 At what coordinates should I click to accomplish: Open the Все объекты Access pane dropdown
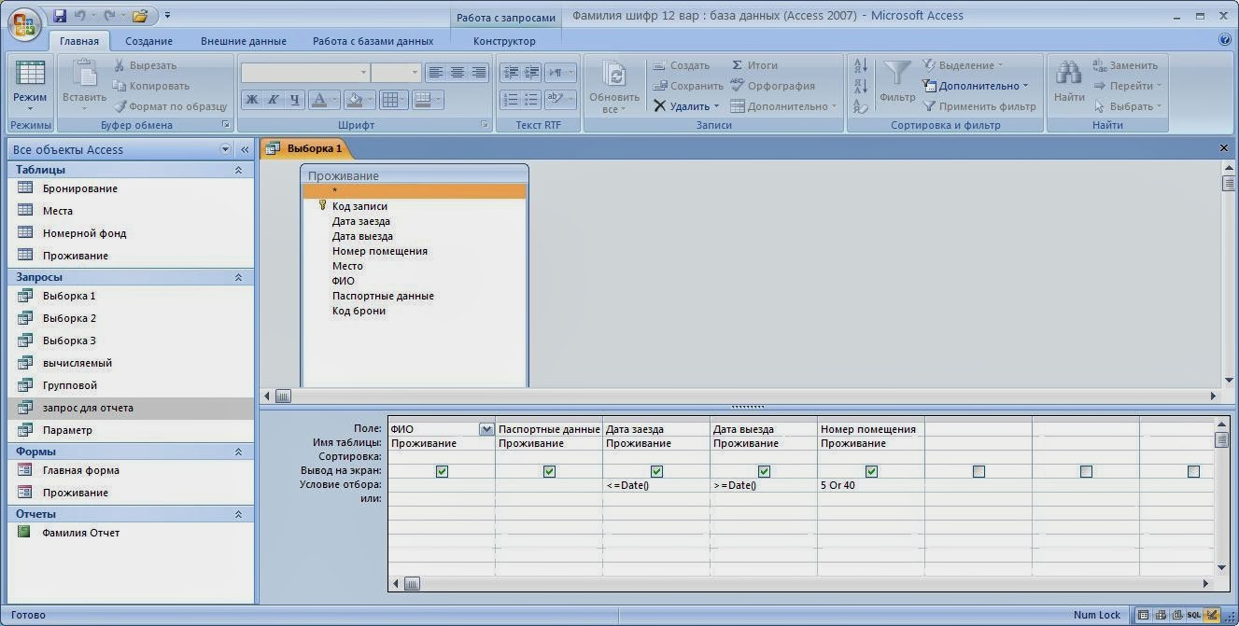pyautogui.click(x=225, y=149)
